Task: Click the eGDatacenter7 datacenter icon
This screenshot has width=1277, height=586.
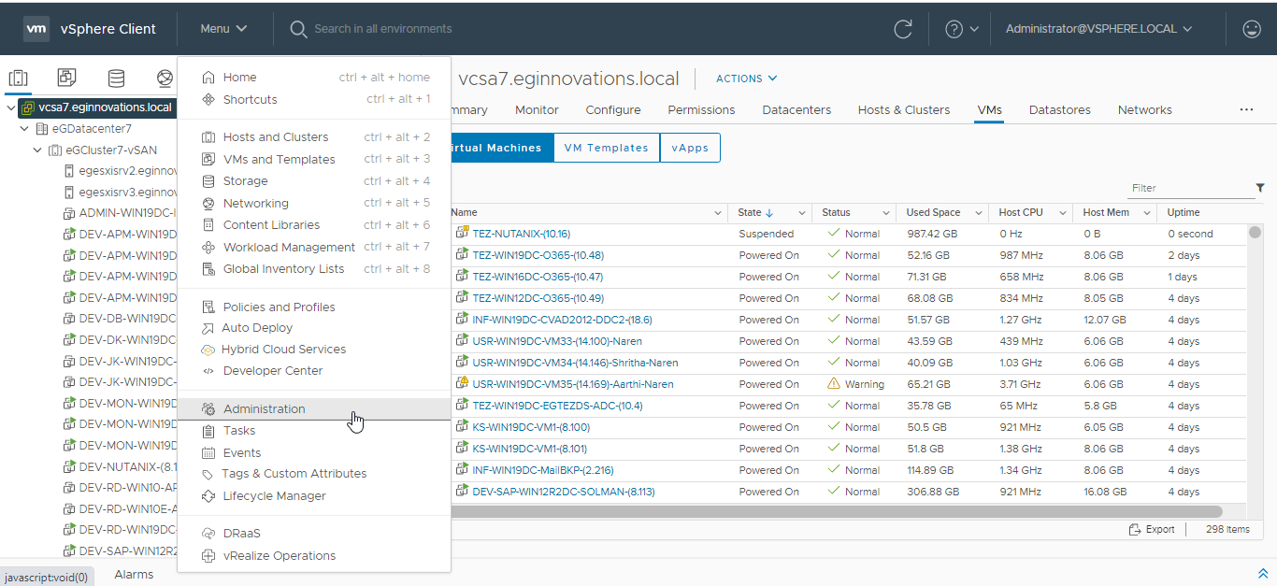Action: 41,128
